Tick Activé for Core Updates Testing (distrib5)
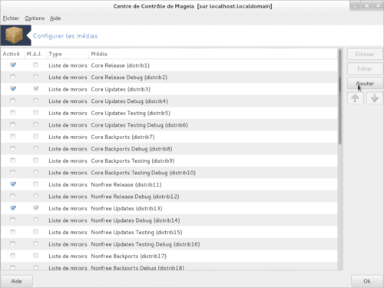Viewport: 384px width, 288px height. 12,113
